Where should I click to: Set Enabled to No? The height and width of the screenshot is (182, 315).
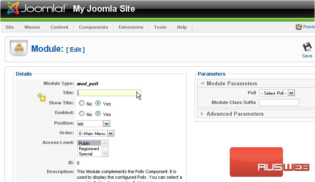pyautogui.click(x=82, y=114)
